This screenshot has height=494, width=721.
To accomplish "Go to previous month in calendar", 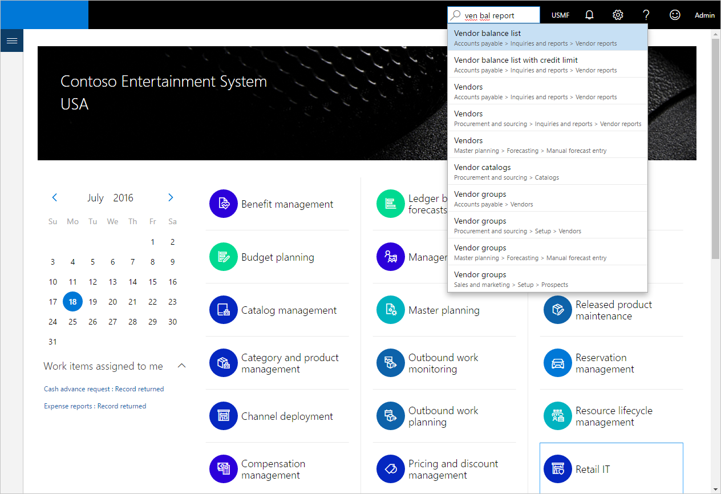I will pyautogui.click(x=55, y=197).
